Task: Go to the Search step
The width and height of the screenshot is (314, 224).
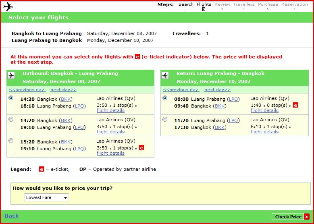Action: click(186, 4)
